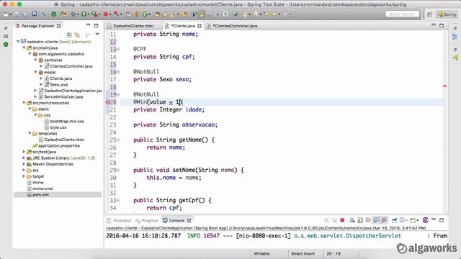Viewport: 461px width, 259px height.
Task: Click Remove All Terminated Launches icon
Action: point(334,220)
